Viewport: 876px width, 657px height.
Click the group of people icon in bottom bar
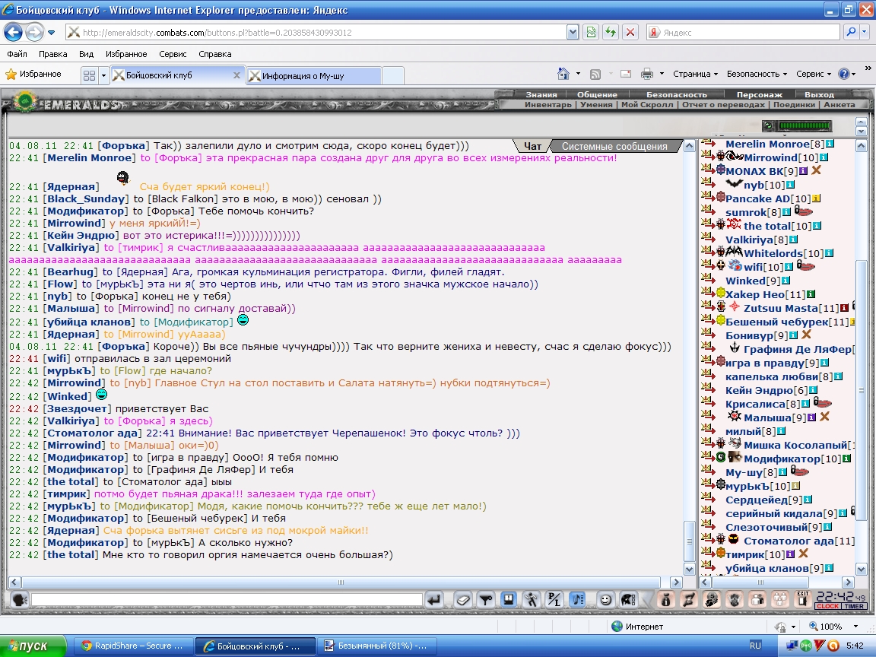(780, 600)
